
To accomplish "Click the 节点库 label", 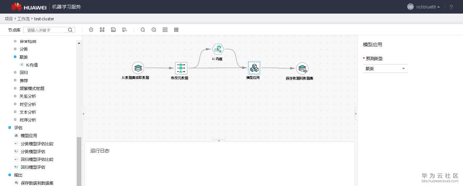I will 14,30.
